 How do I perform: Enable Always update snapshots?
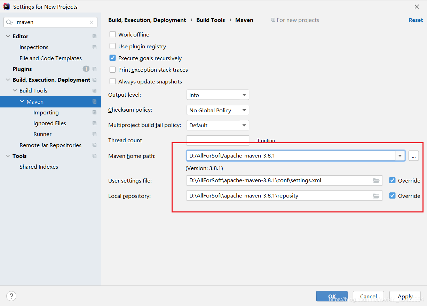112,81
